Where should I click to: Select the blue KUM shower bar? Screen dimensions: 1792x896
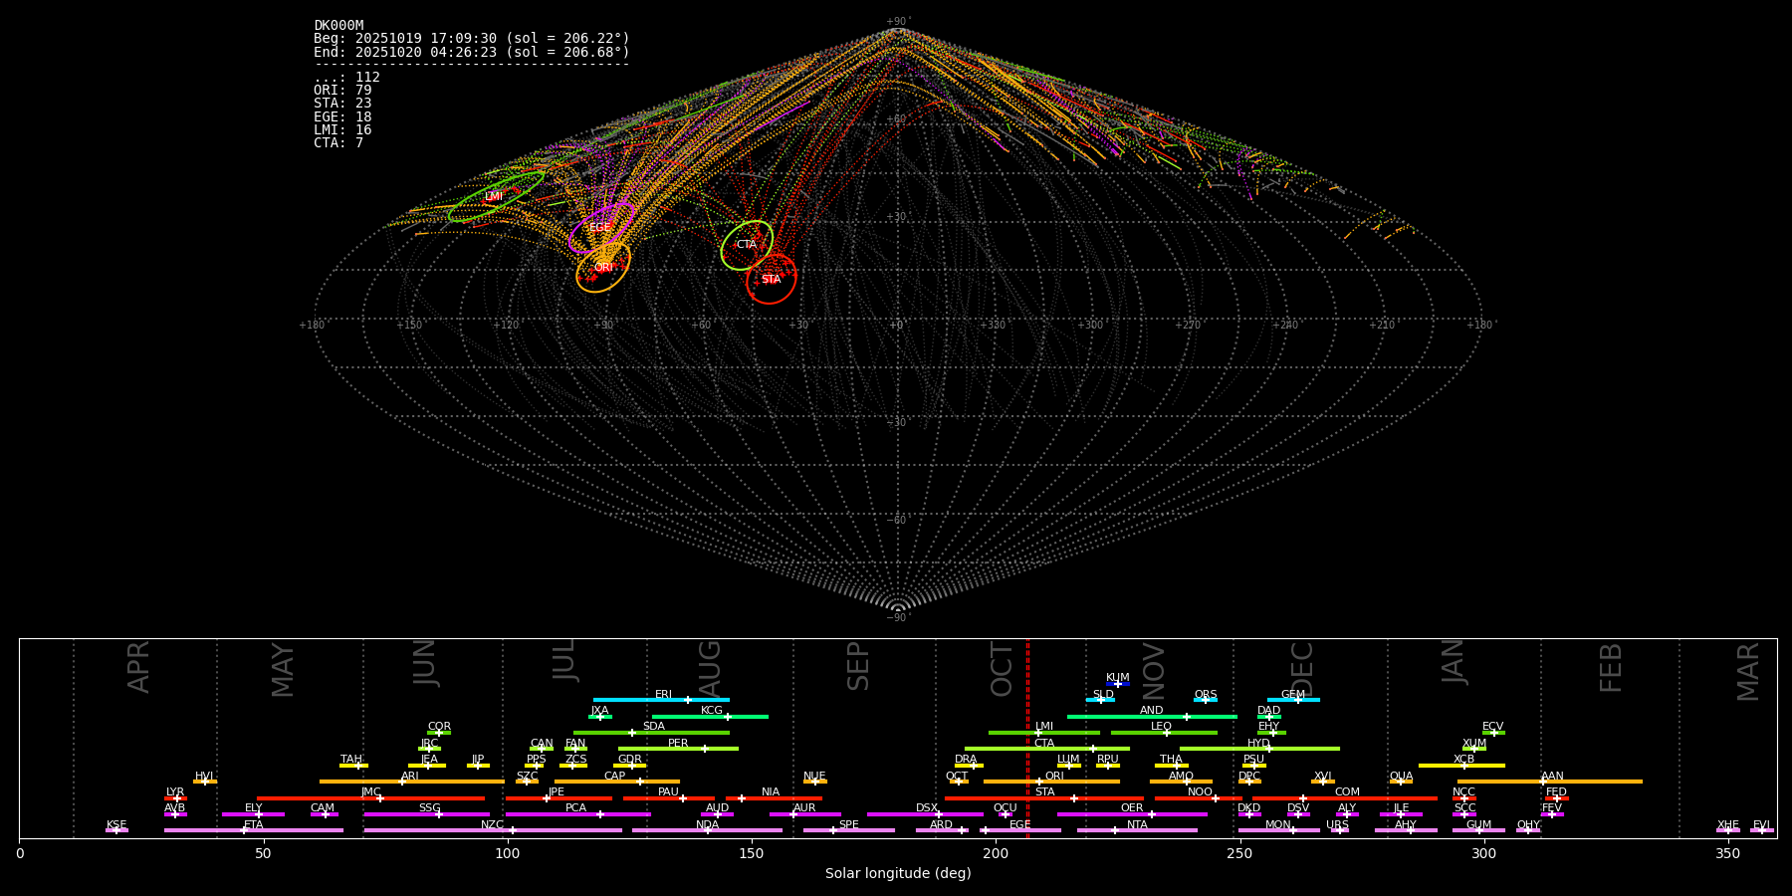1117,684
